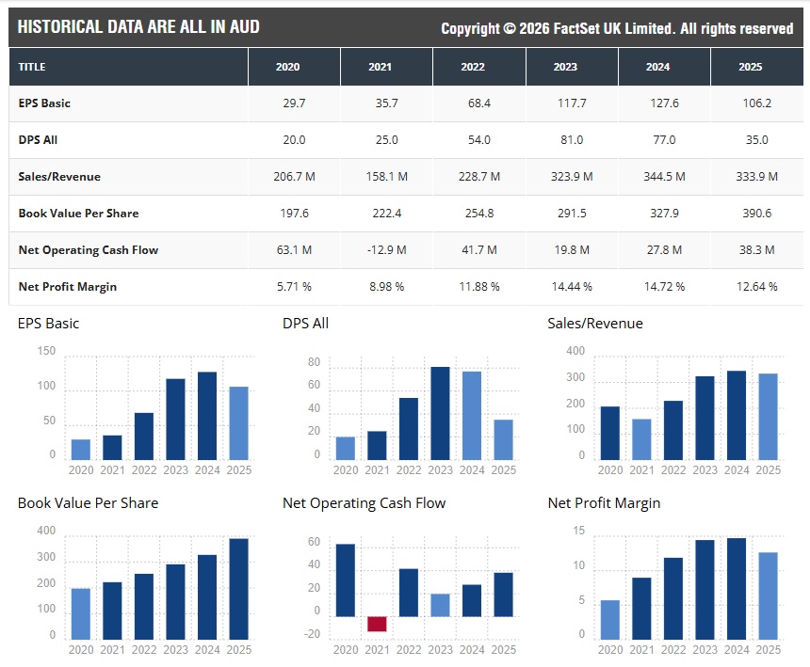Click the TITLE column header
The image size is (810, 667).
(x=32, y=67)
